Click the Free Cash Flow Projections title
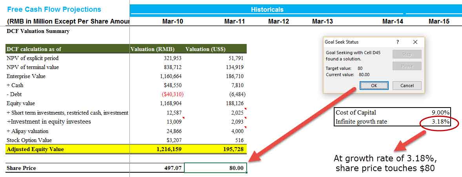Viewport: 462px width, 177px height. 54,9
